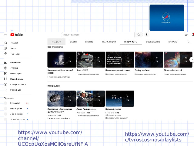Screen dimensions: 194x146
Task: Open Your movies in sidebar
Action: (14, 79)
